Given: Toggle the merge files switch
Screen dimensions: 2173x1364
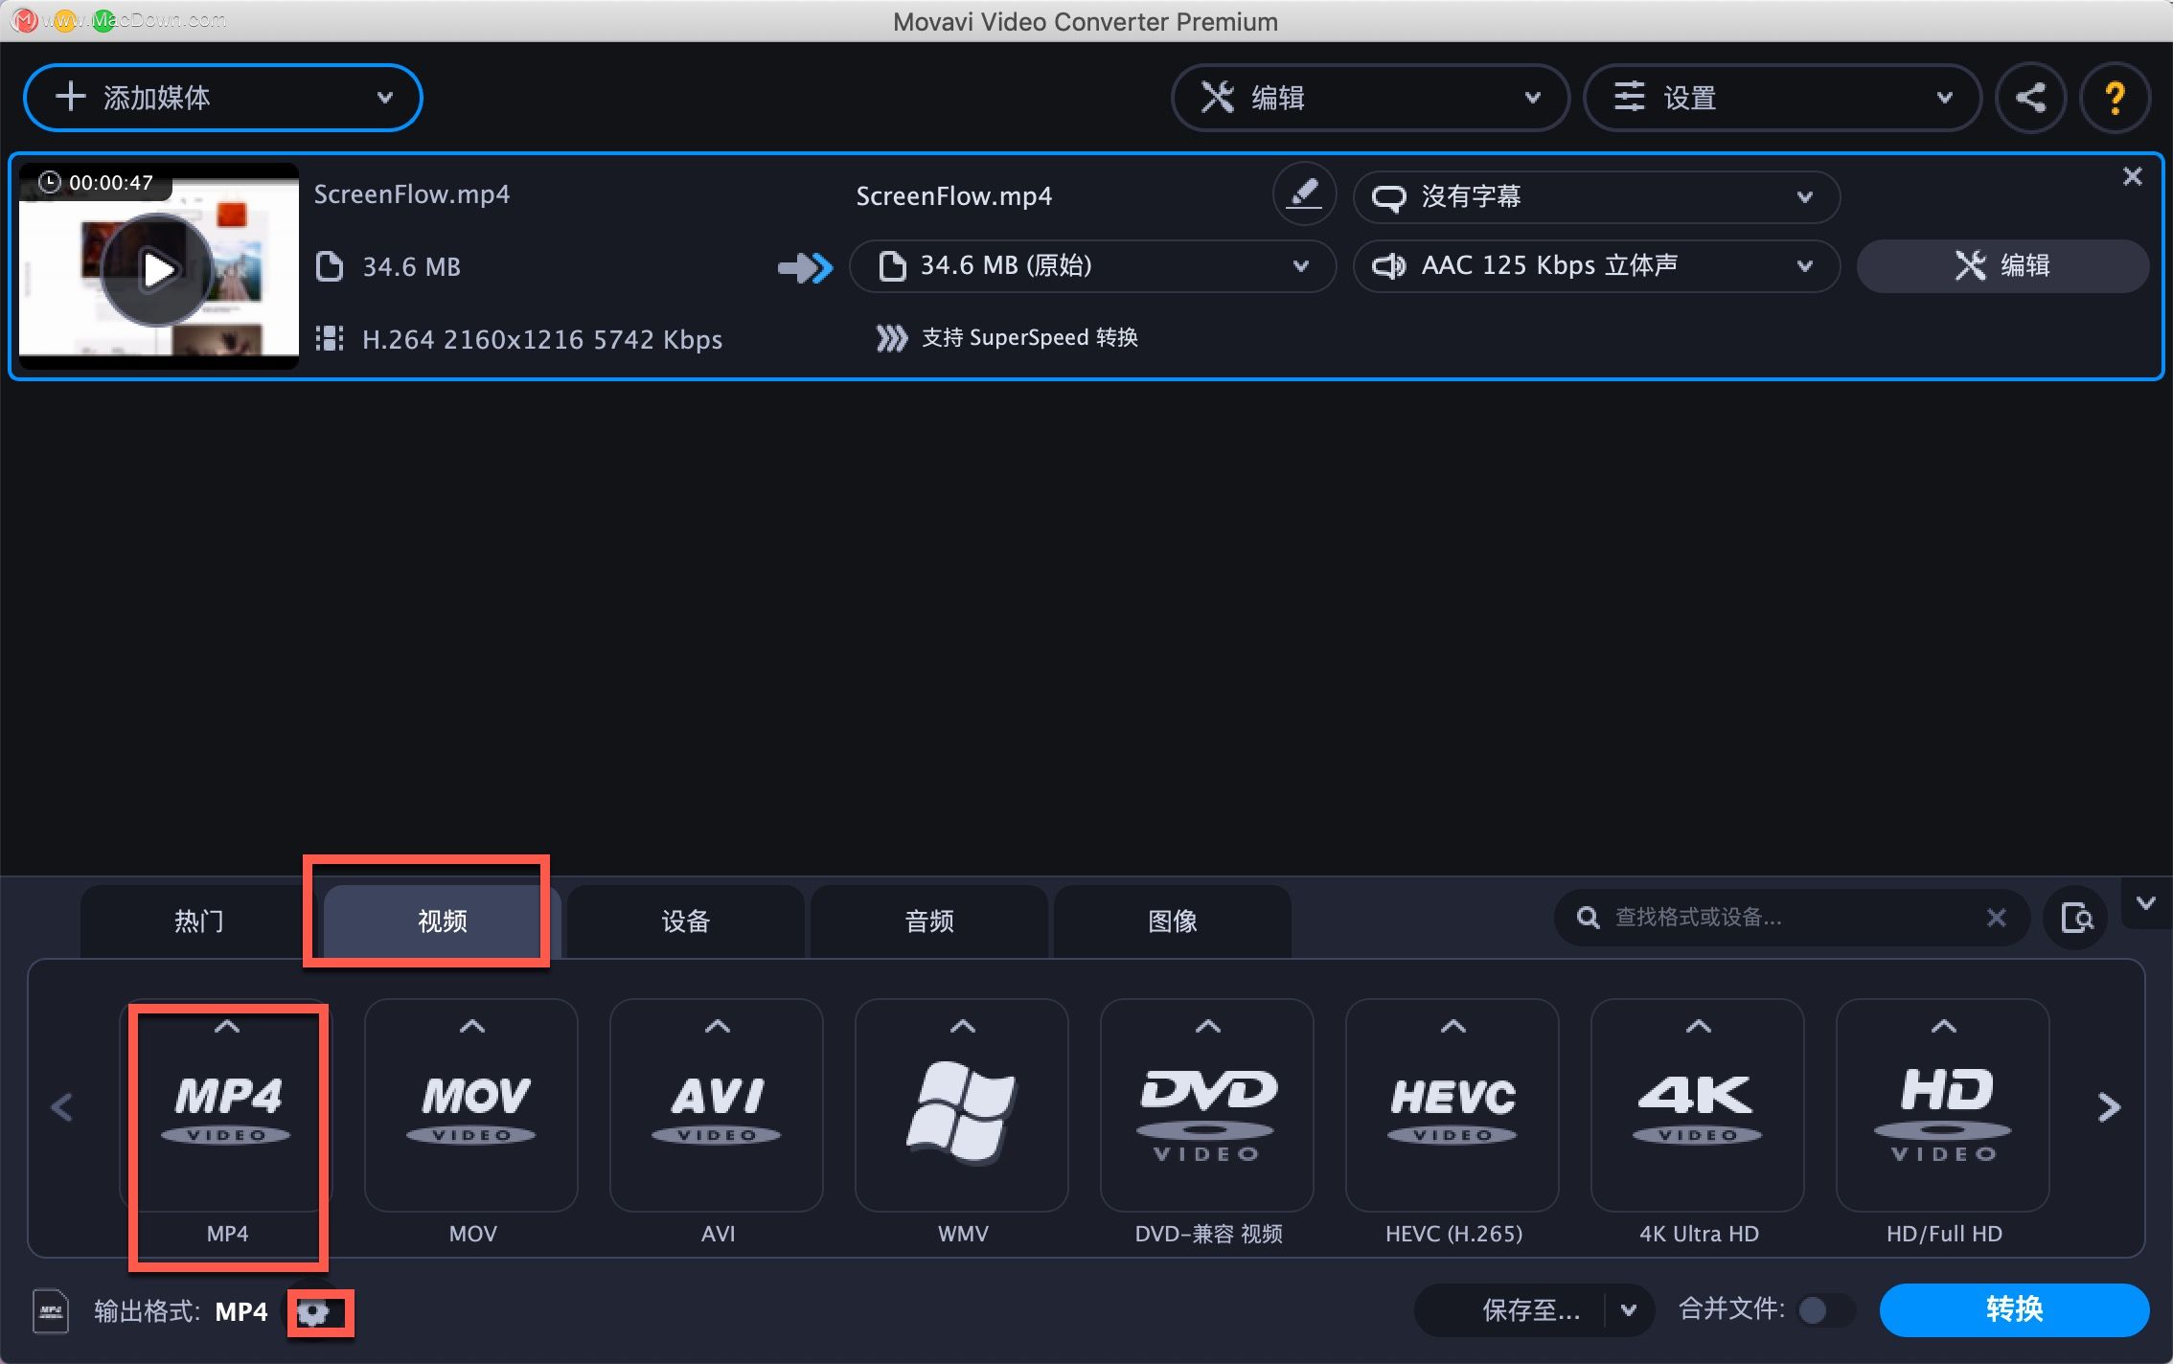Looking at the screenshot, I should [1824, 1309].
